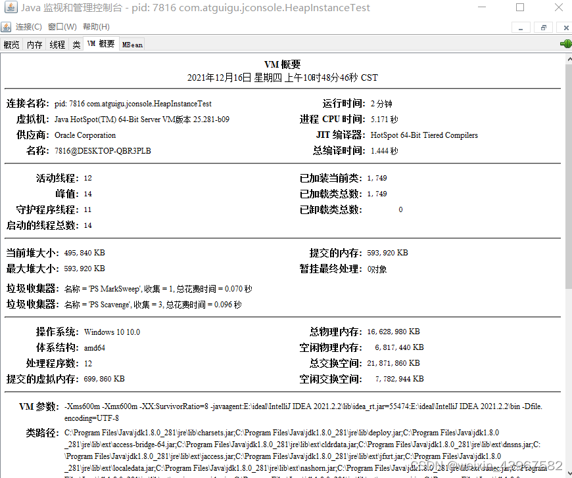
Task: Select the VM 概要 tab
Action: pyautogui.click(x=101, y=44)
